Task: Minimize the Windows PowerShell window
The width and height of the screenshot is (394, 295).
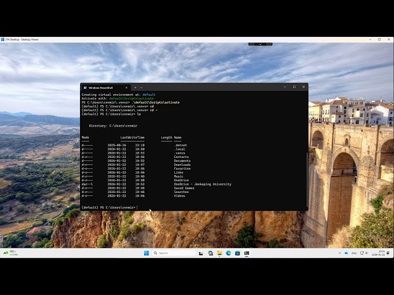Action: [284, 87]
